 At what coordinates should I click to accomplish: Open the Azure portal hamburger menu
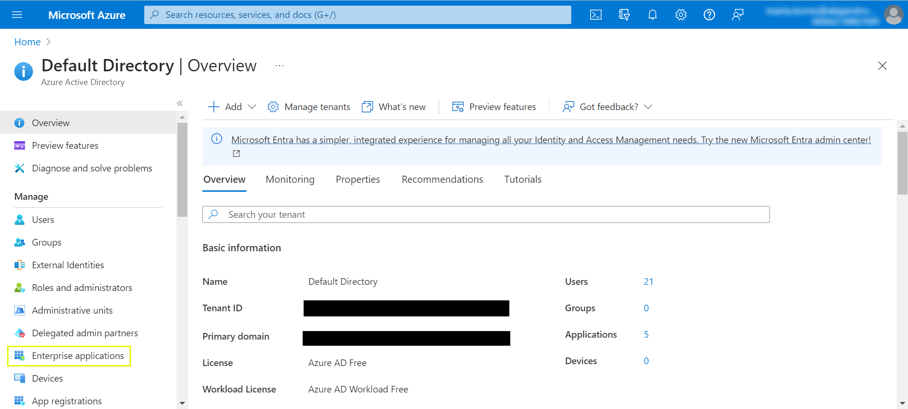(x=17, y=15)
